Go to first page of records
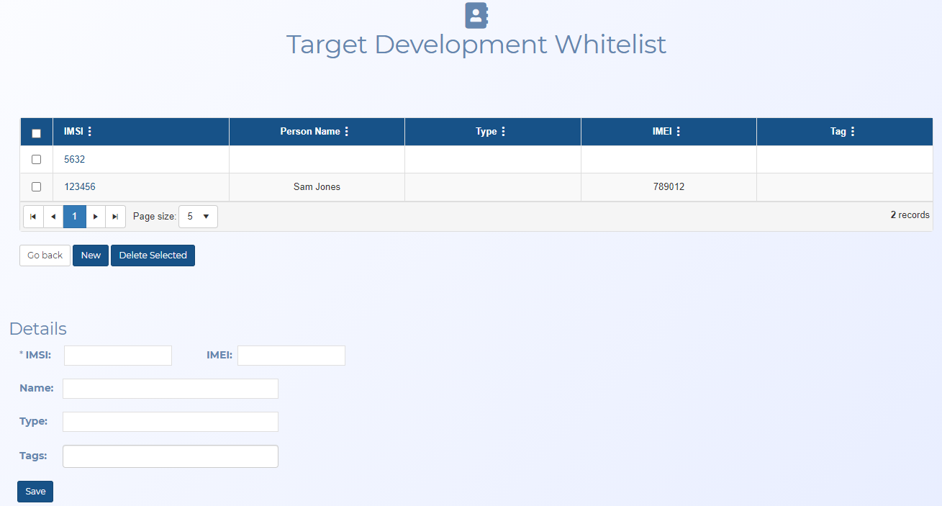 pos(33,217)
